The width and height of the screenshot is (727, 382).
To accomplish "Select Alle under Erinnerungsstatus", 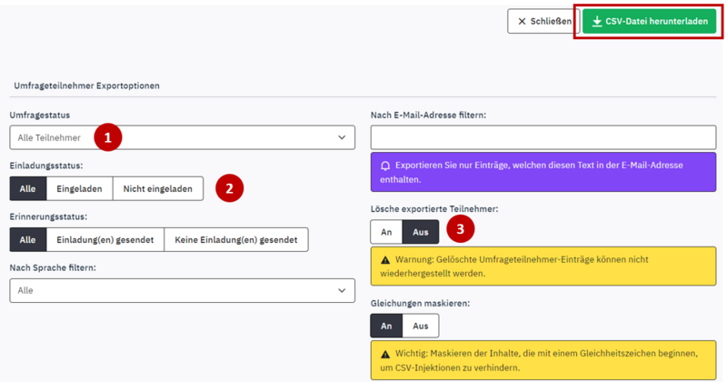I will [x=28, y=239].
